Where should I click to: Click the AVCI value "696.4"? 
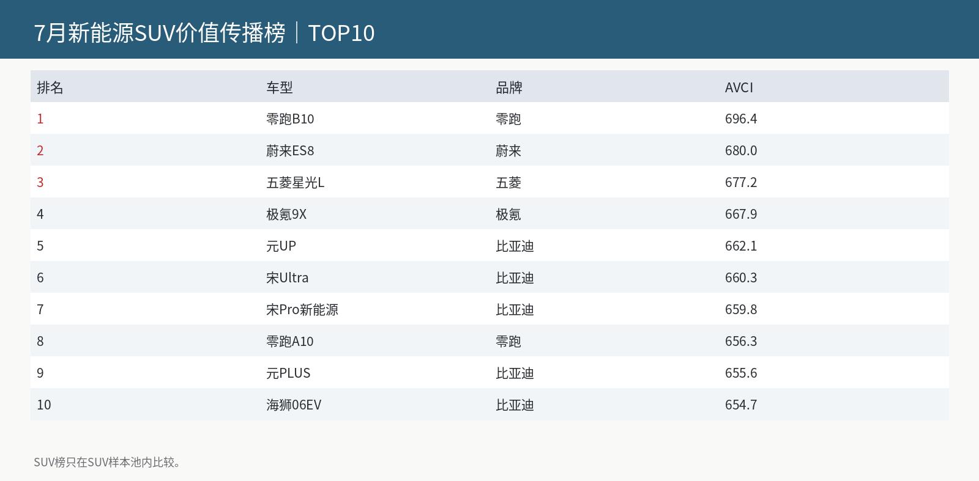[741, 119]
